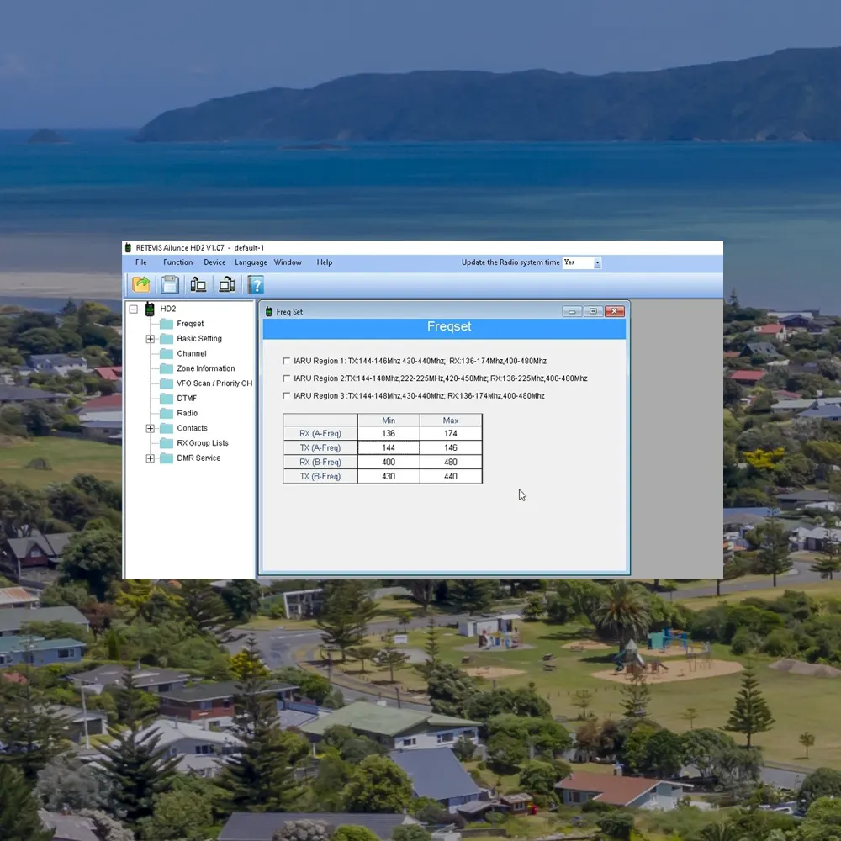841x841 pixels.
Task: Select RX Group Lists in the tree
Action: (202, 443)
